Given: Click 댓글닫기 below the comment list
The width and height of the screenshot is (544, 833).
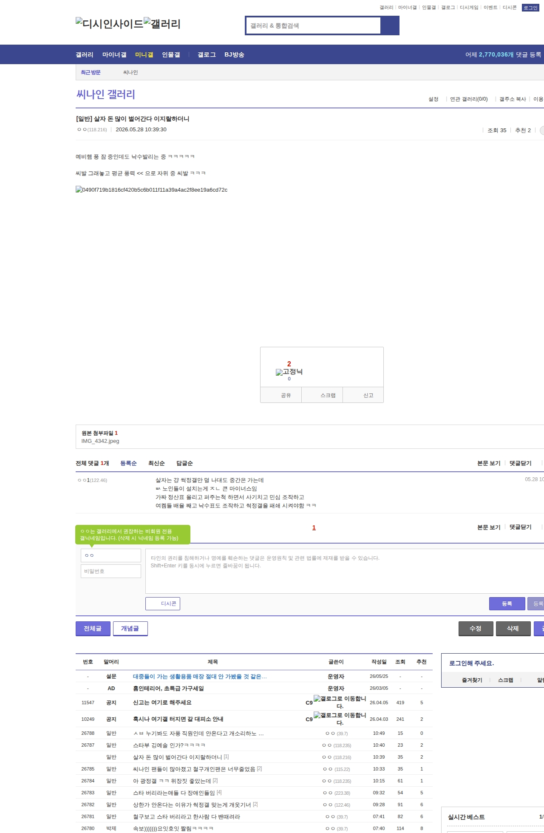Looking at the screenshot, I should click(521, 527).
